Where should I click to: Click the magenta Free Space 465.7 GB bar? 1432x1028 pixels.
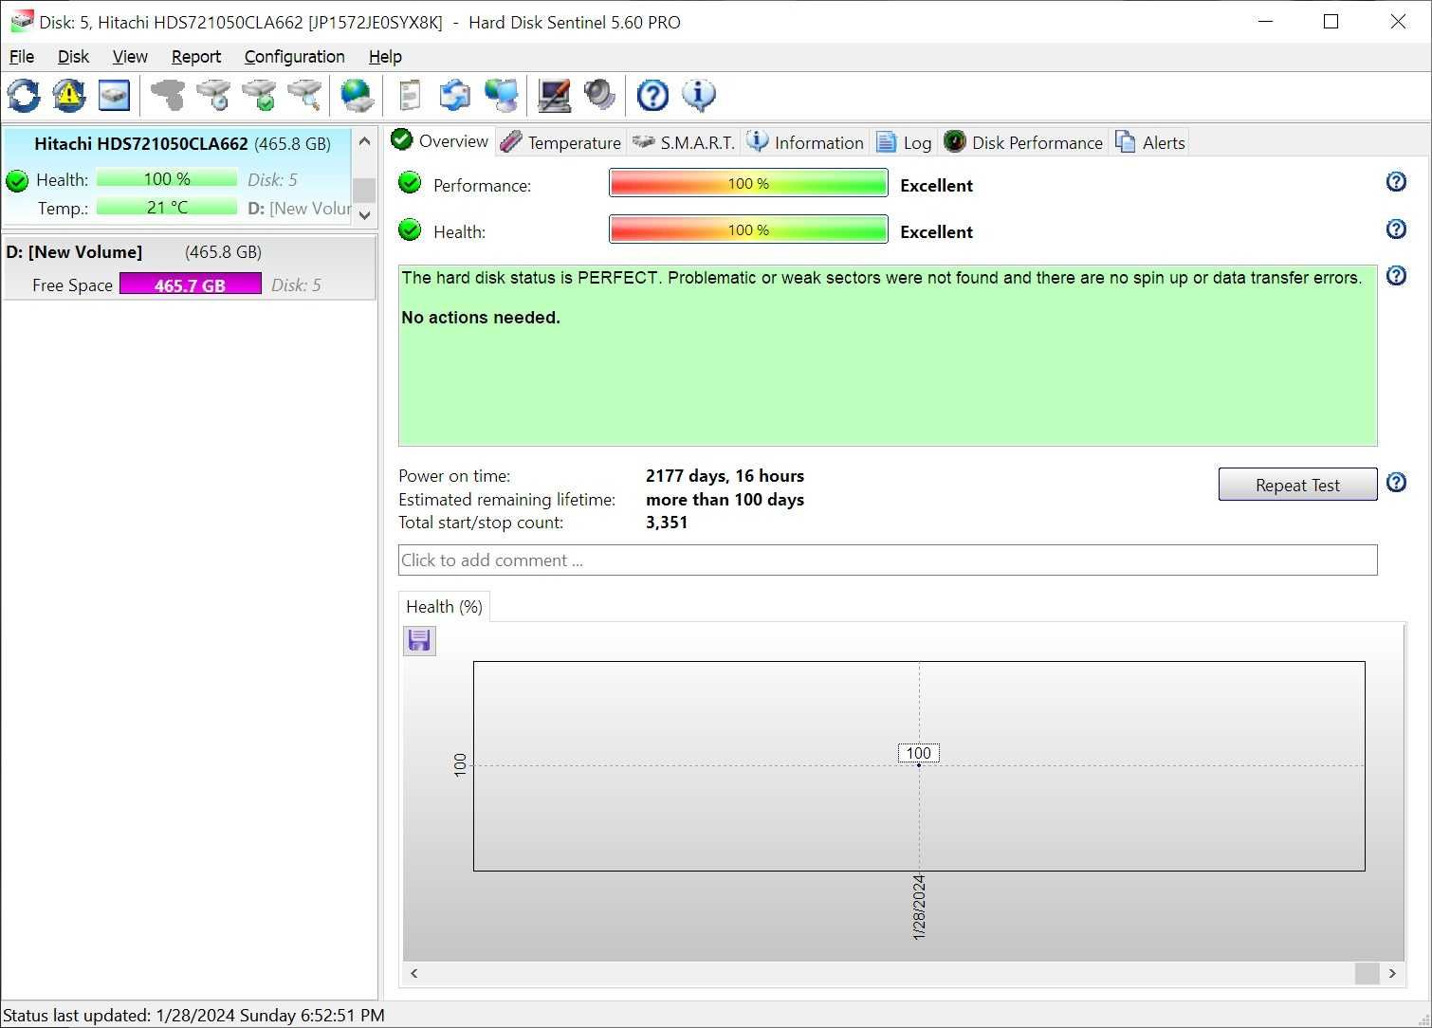190,285
